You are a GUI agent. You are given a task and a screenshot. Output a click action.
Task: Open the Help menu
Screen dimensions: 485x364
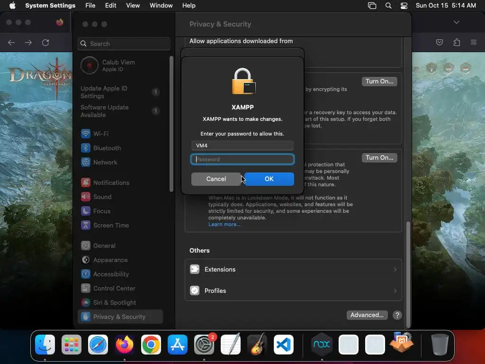tap(189, 6)
